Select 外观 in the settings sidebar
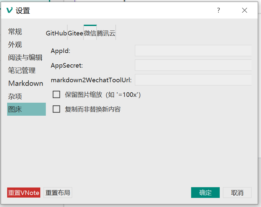Viewport: 261px width, 207px height. tap(26, 45)
